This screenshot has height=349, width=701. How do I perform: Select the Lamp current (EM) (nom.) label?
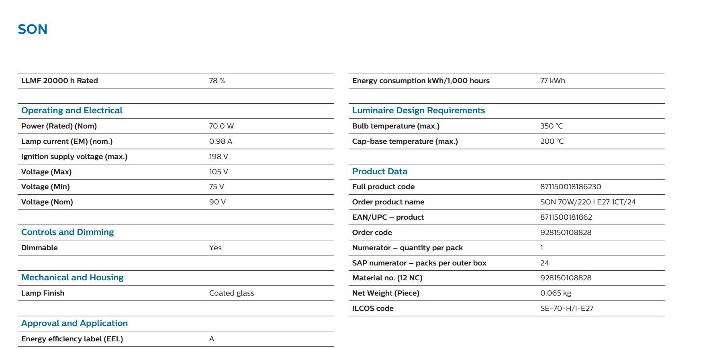pos(67,141)
